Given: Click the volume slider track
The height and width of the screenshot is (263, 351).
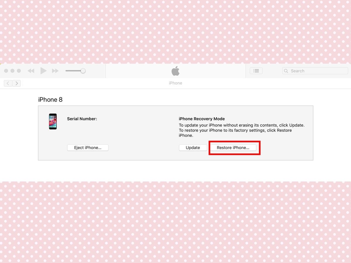Looking at the screenshot, I should pyautogui.click(x=73, y=70).
